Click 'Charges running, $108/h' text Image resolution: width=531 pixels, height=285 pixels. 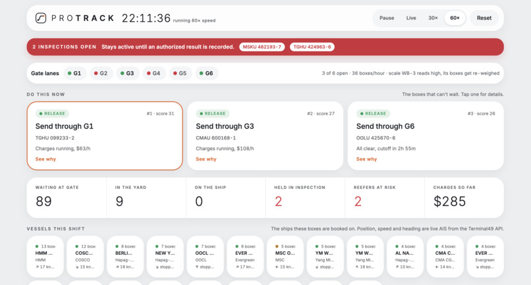pos(225,149)
